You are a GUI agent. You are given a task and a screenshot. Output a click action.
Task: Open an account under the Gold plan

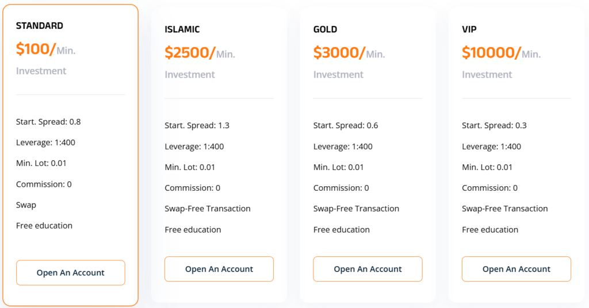368,269
